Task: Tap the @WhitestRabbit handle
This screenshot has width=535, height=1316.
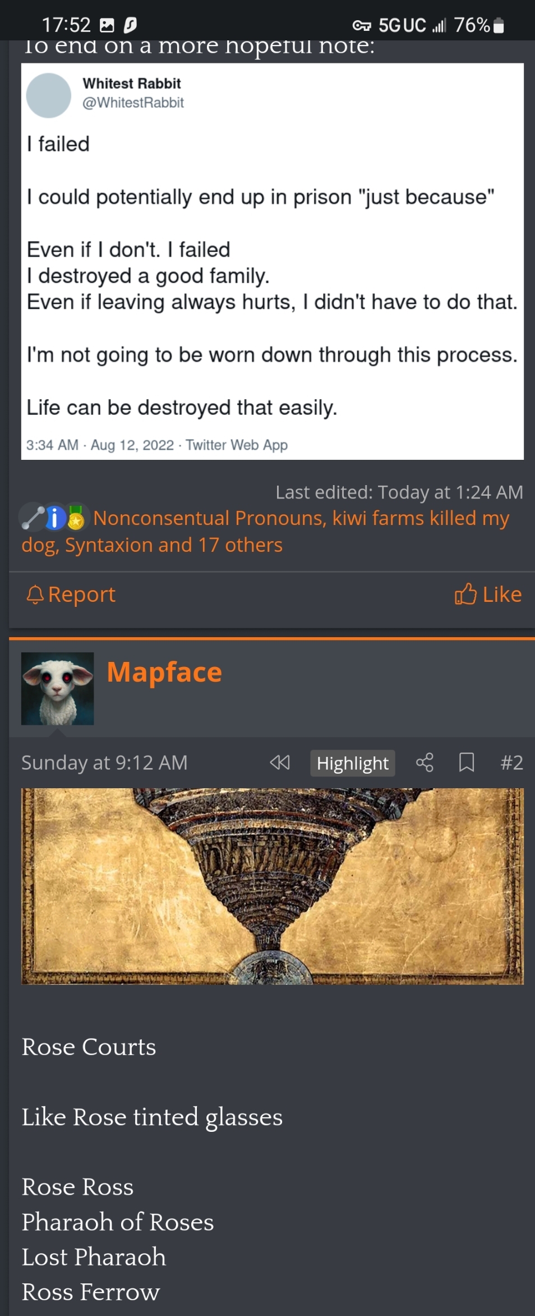Action: click(x=133, y=103)
